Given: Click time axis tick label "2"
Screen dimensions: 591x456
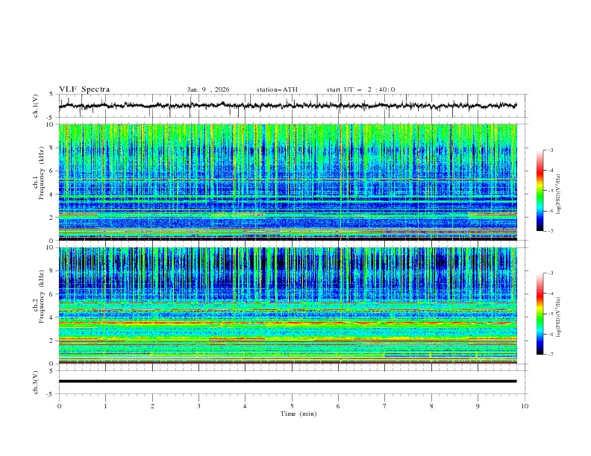Looking at the screenshot, I should (152, 406).
